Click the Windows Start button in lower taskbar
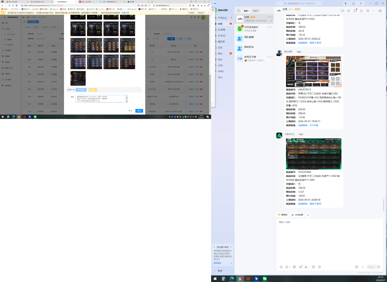Screen dimensions: 387x282 pyautogui.click(x=215, y=279)
